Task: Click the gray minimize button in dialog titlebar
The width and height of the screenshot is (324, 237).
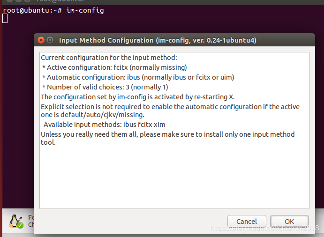Action: pyautogui.click(x=50, y=40)
